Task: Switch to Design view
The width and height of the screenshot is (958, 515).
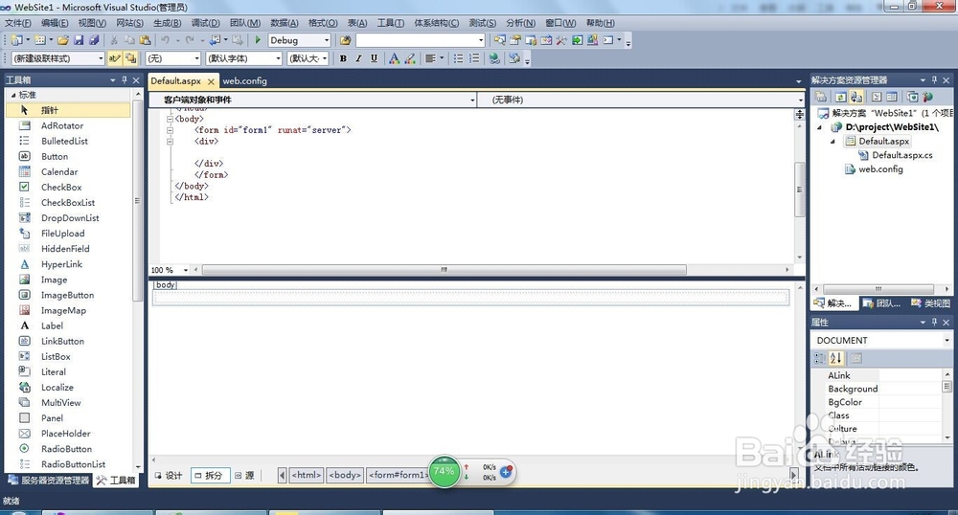Action: (x=169, y=476)
